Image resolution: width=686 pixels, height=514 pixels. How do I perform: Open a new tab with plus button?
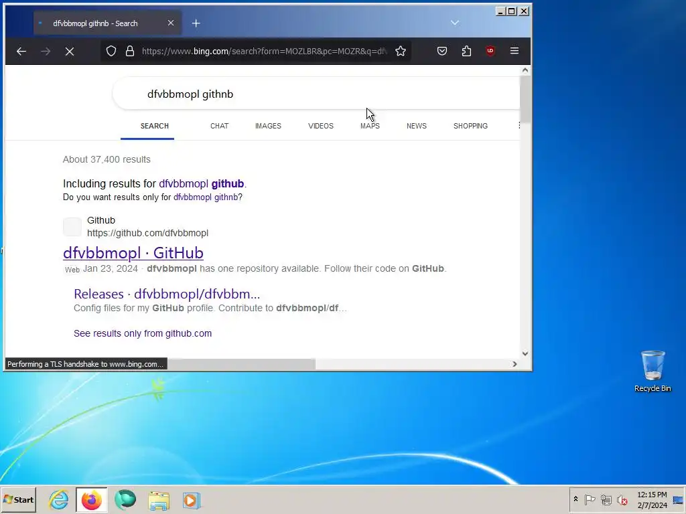click(x=196, y=23)
